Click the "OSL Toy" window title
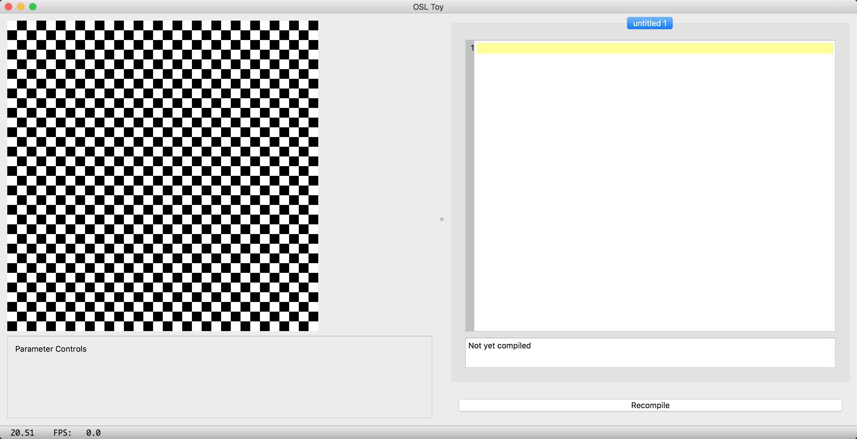Viewport: 857px width, 439px height. point(428,7)
